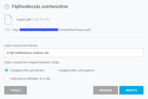The image size is (148, 99).
Task: Click the 'megjelenítés gombként' label text
Action: point(27,70)
